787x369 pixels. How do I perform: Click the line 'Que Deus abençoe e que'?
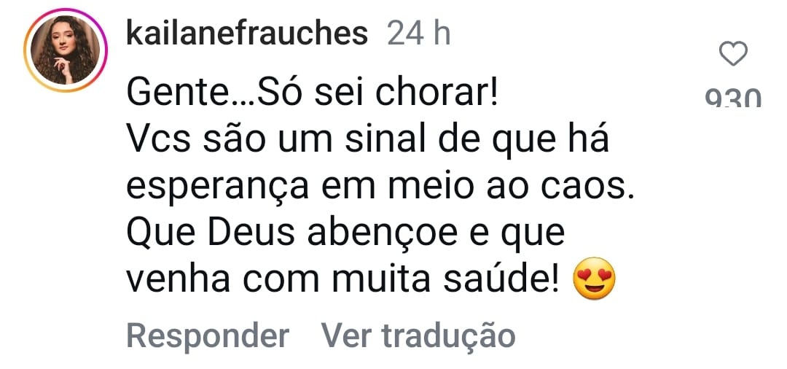point(345,235)
